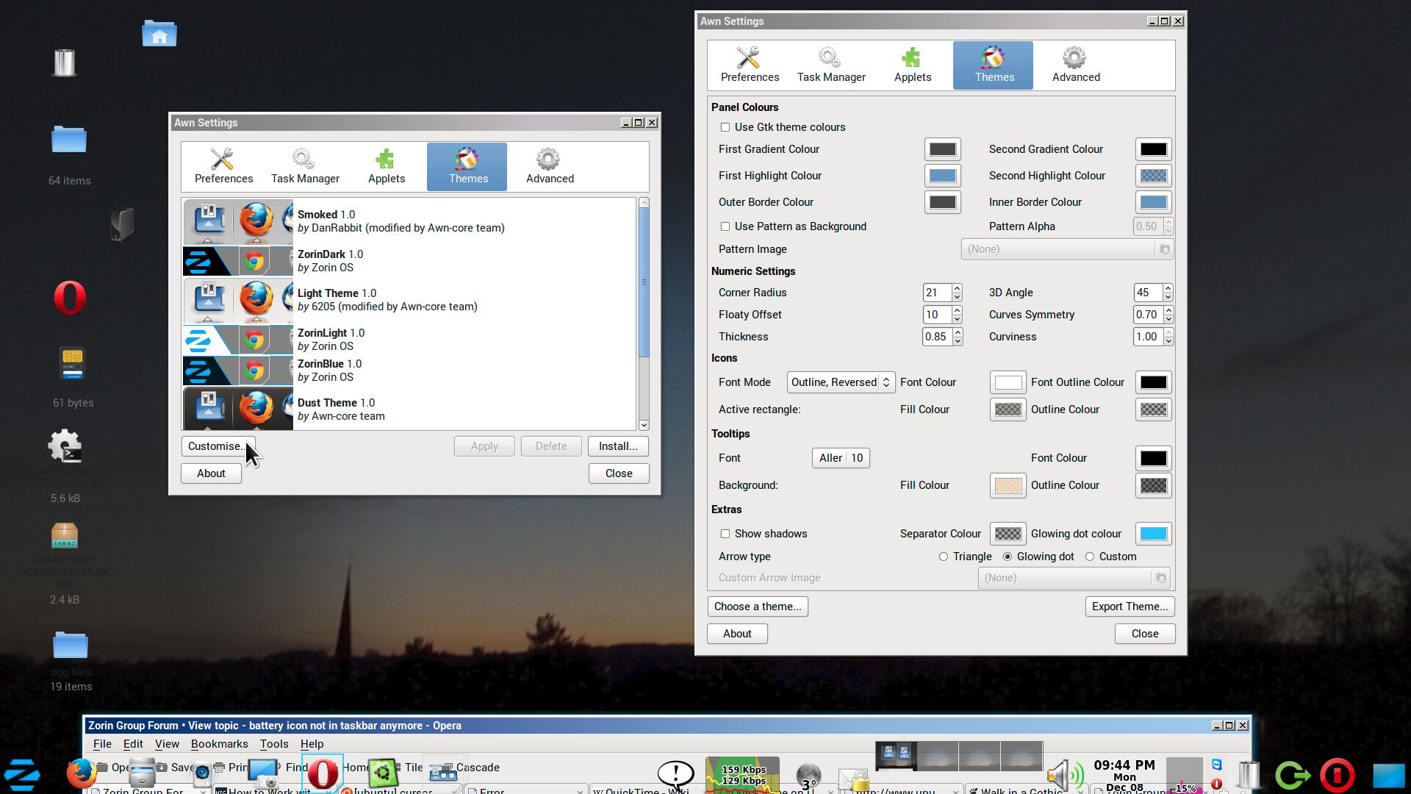The height and width of the screenshot is (794, 1411).
Task: Click the Export Theme... button
Action: pos(1129,607)
